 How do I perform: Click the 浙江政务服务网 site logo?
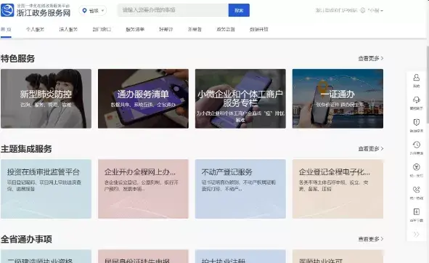click(36, 10)
